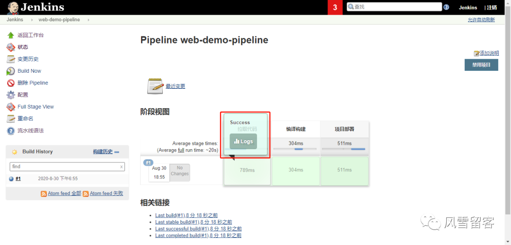Click the Jenkins breadcrumb link
The width and height of the screenshot is (511, 245).
pos(15,20)
